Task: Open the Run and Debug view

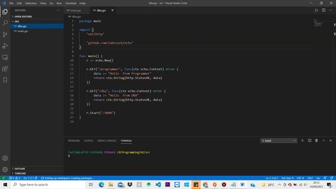Action: click(x=5, y=46)
